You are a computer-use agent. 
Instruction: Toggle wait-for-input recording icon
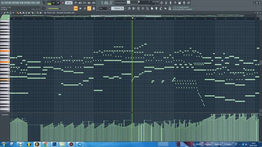coord(80,3)
